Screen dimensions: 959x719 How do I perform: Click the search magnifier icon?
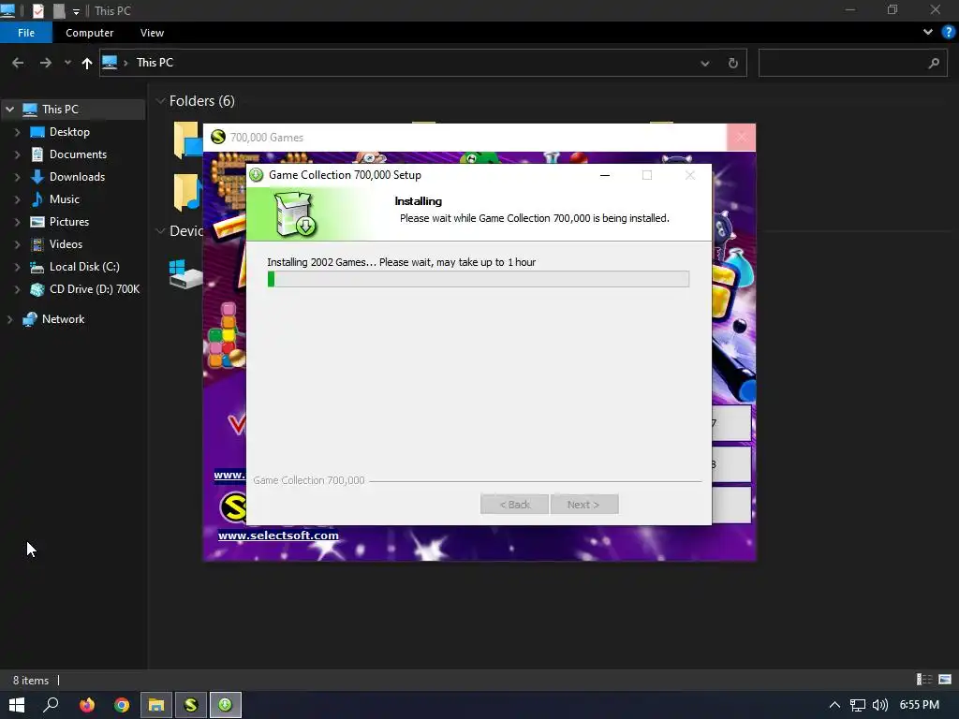coord(934,63)
